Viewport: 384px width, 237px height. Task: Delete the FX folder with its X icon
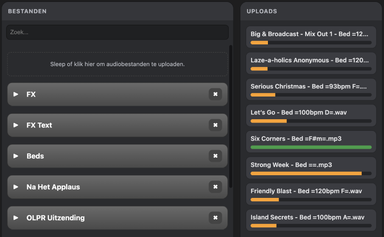215,94
